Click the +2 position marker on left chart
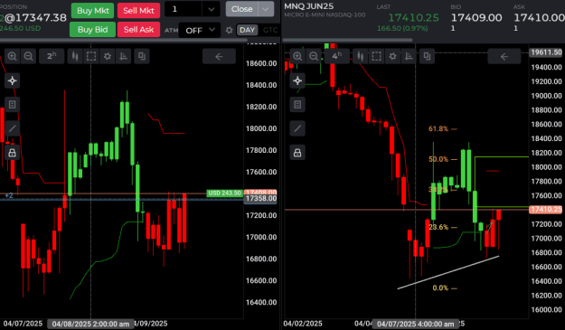The width and height of the screenshot is (565, 330). point(9,195)
